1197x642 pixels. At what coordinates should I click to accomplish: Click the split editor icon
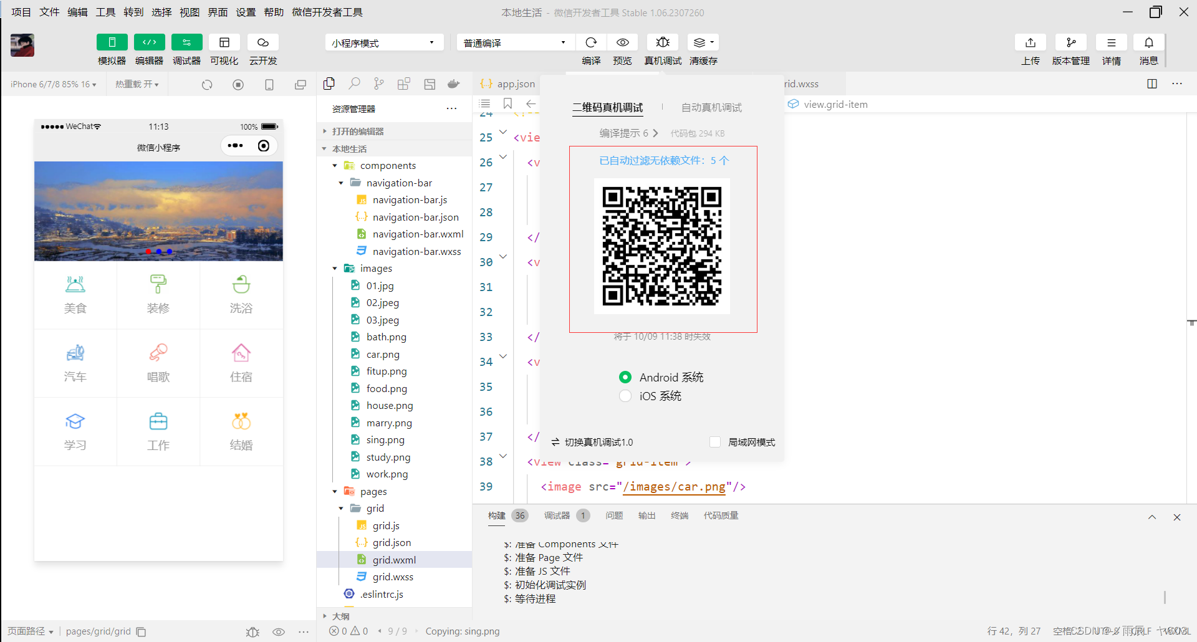tap(1152, 84)
